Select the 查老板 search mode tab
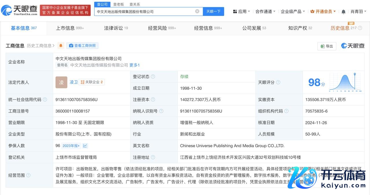370x195 pixels. click(119, 4)
